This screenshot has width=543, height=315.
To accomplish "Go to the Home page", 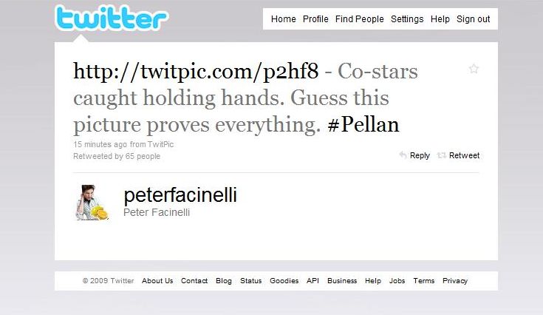I will click(x=283, y=19).
